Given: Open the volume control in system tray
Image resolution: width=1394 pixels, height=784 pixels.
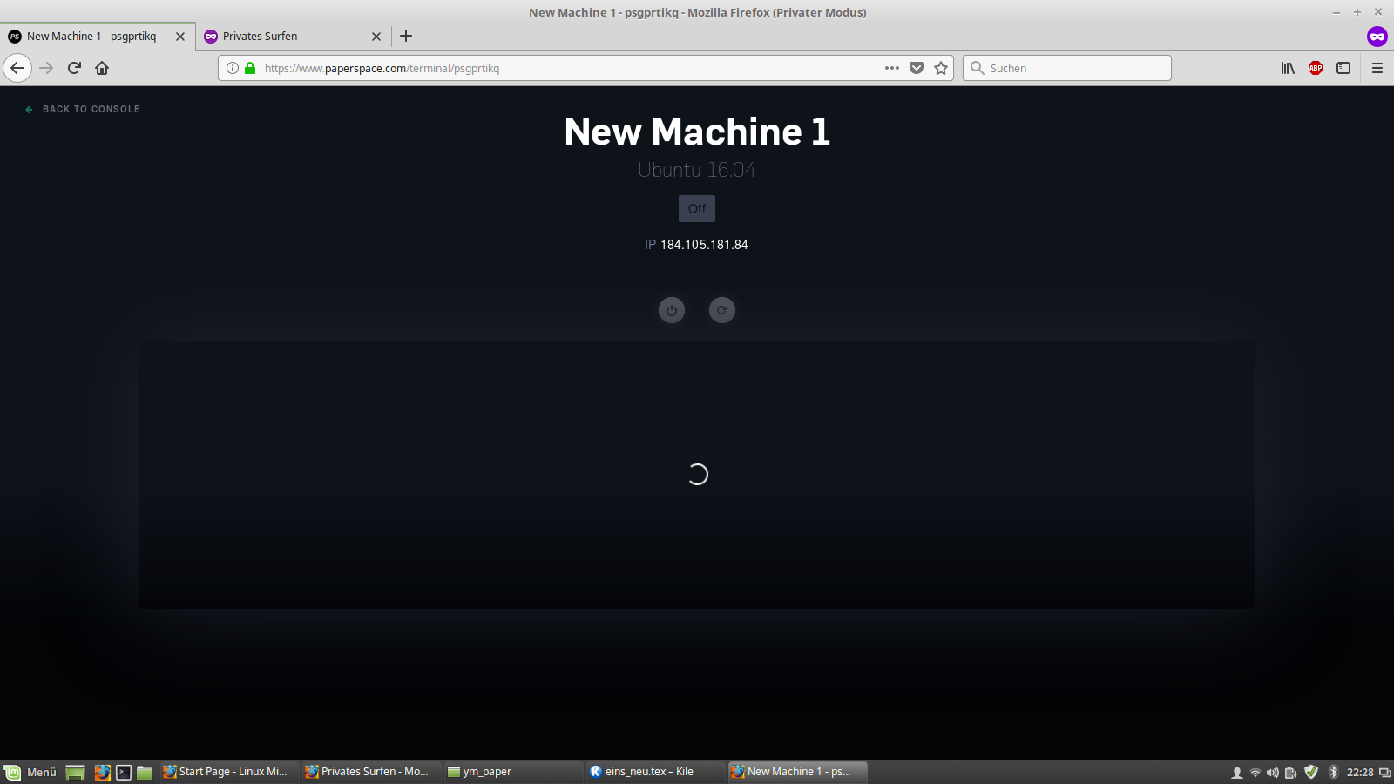Looking at the screenshot, I should [1273, 773].
